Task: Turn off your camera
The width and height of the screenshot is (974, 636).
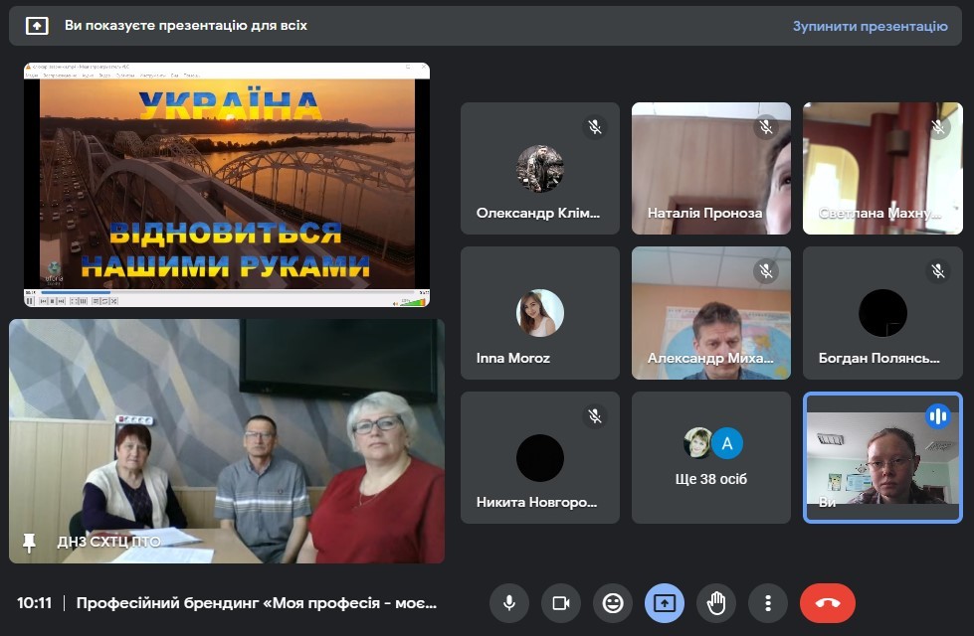Action: 560,603
